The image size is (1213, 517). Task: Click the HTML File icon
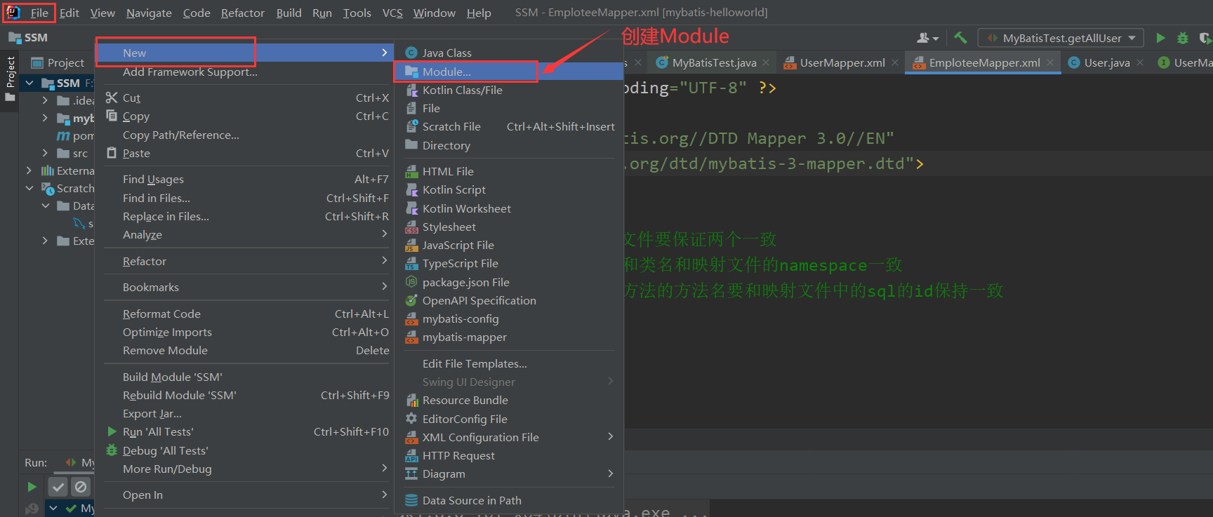pyautogui.click(x=412, y=171)
